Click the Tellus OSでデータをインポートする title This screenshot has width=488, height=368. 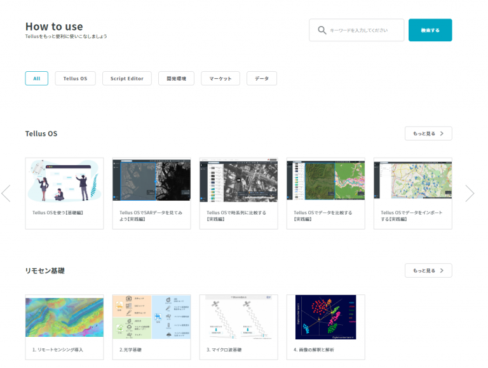(x=412, y=215)
